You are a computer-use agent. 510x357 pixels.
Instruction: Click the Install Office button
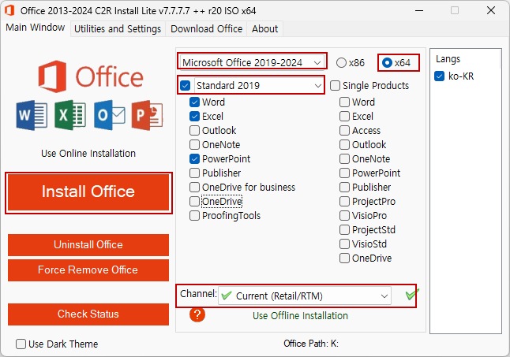(x=88, y=192)
